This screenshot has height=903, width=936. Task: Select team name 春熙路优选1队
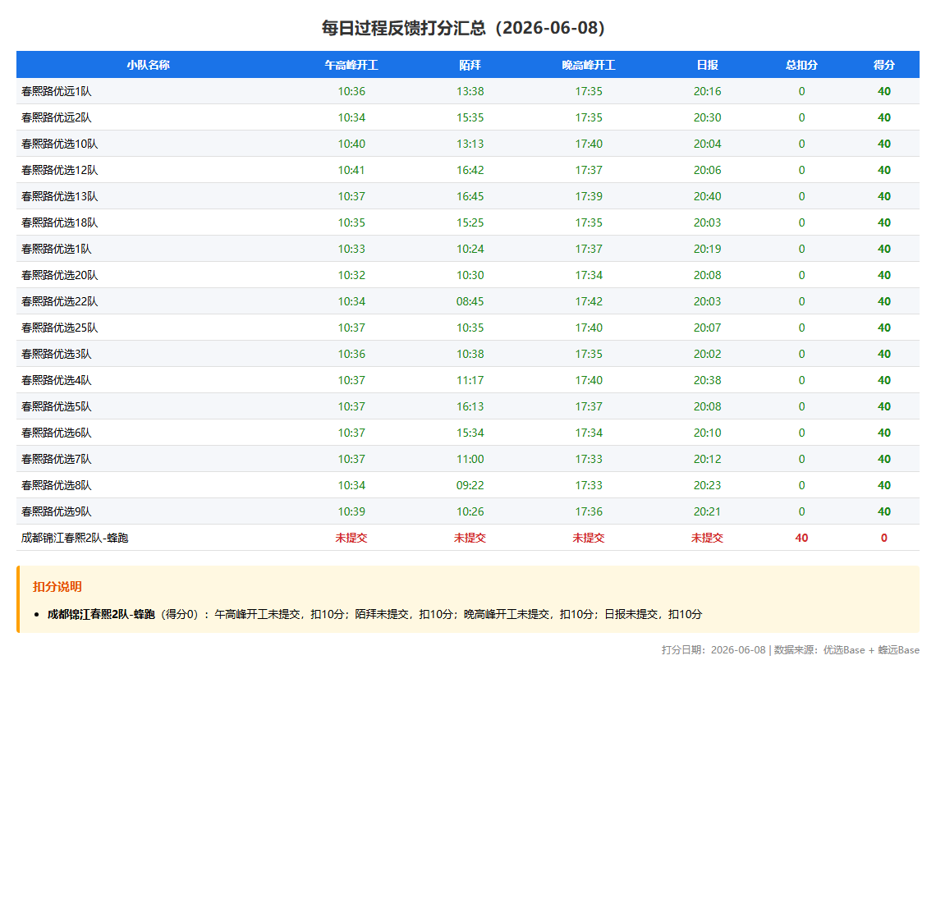tap(56, 249)
